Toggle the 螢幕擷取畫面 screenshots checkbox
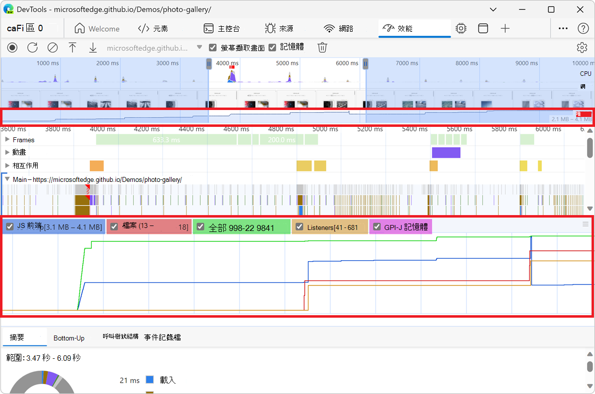The image size is (595, 394). coord(213,48)
